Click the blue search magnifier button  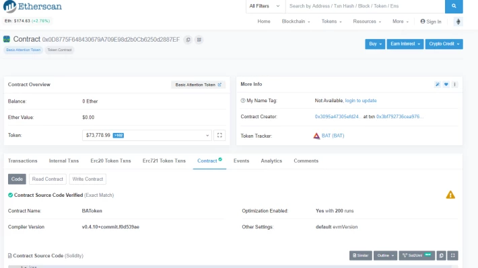(x=454, y=6)
